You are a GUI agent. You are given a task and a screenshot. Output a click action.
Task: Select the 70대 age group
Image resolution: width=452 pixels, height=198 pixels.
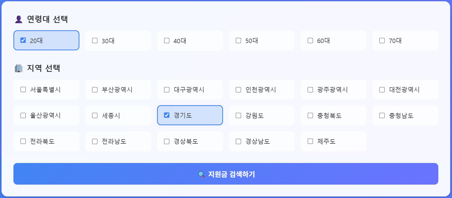tap(382, 40)
